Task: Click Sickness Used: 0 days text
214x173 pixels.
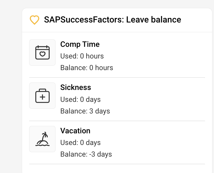Action: coord(80,99)
